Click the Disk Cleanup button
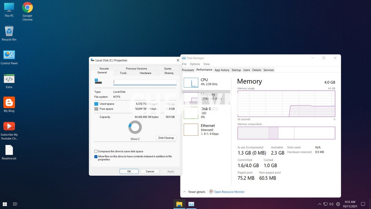Viewport: 371px width, 209px height. [166, 138]
